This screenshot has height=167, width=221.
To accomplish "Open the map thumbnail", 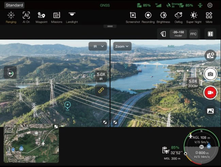I will (31, 143).
